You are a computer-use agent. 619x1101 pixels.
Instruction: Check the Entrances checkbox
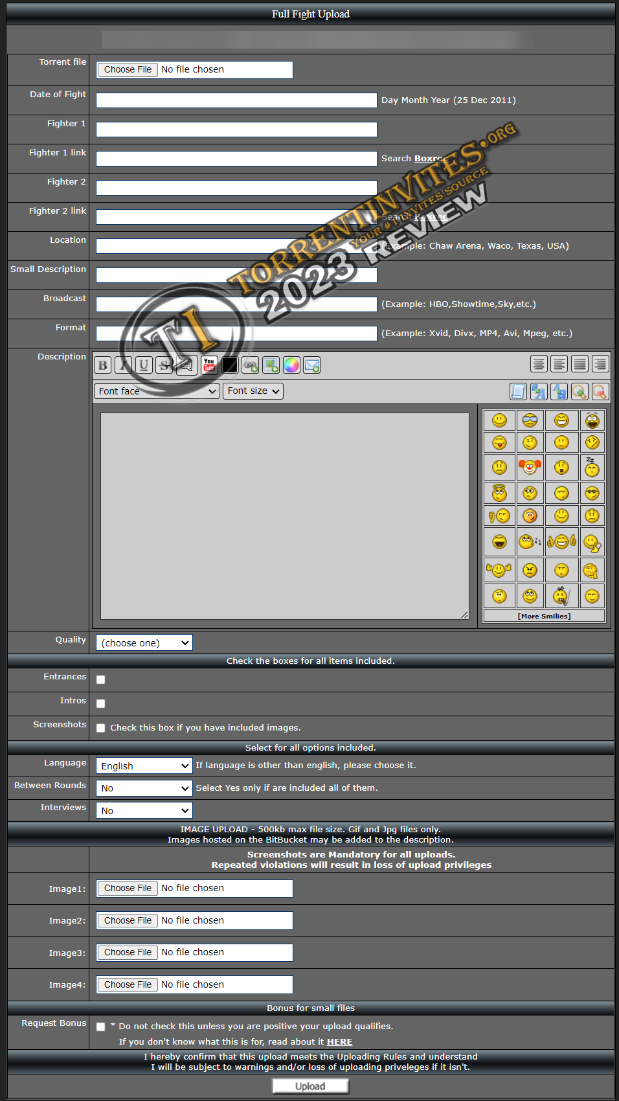(x=100, y=680)
